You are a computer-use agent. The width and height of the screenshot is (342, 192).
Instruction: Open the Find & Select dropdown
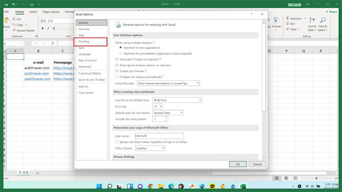click(x=323, y=24)
